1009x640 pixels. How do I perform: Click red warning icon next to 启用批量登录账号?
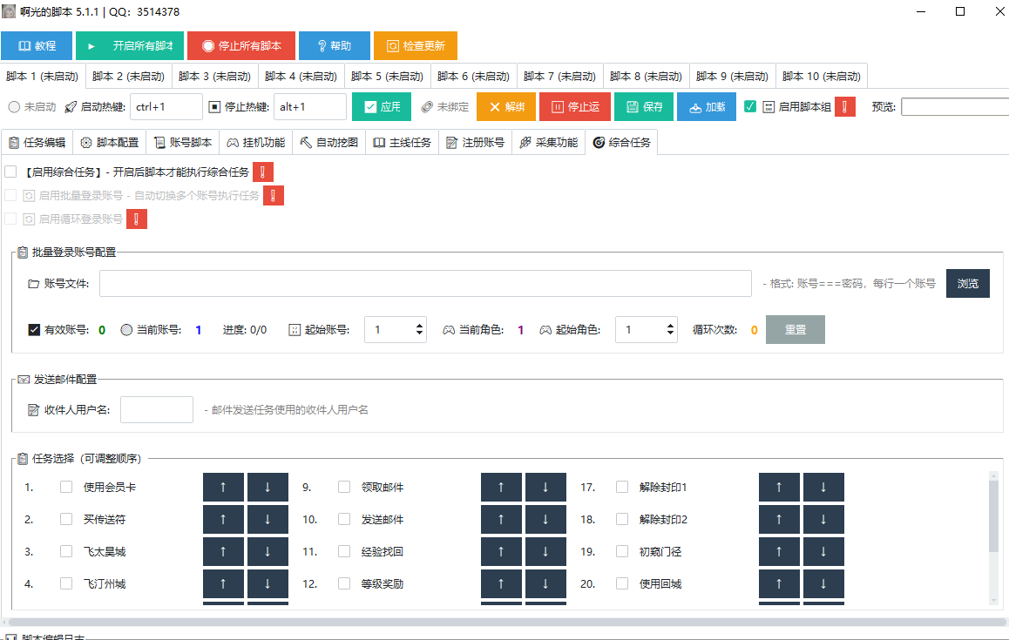tap(274, 196)
